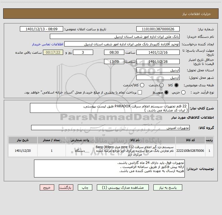Image resolution: width=222 pixels, height=215 pixels.
Task: Click the buyer notes text area
Action: tap(109, 169)
